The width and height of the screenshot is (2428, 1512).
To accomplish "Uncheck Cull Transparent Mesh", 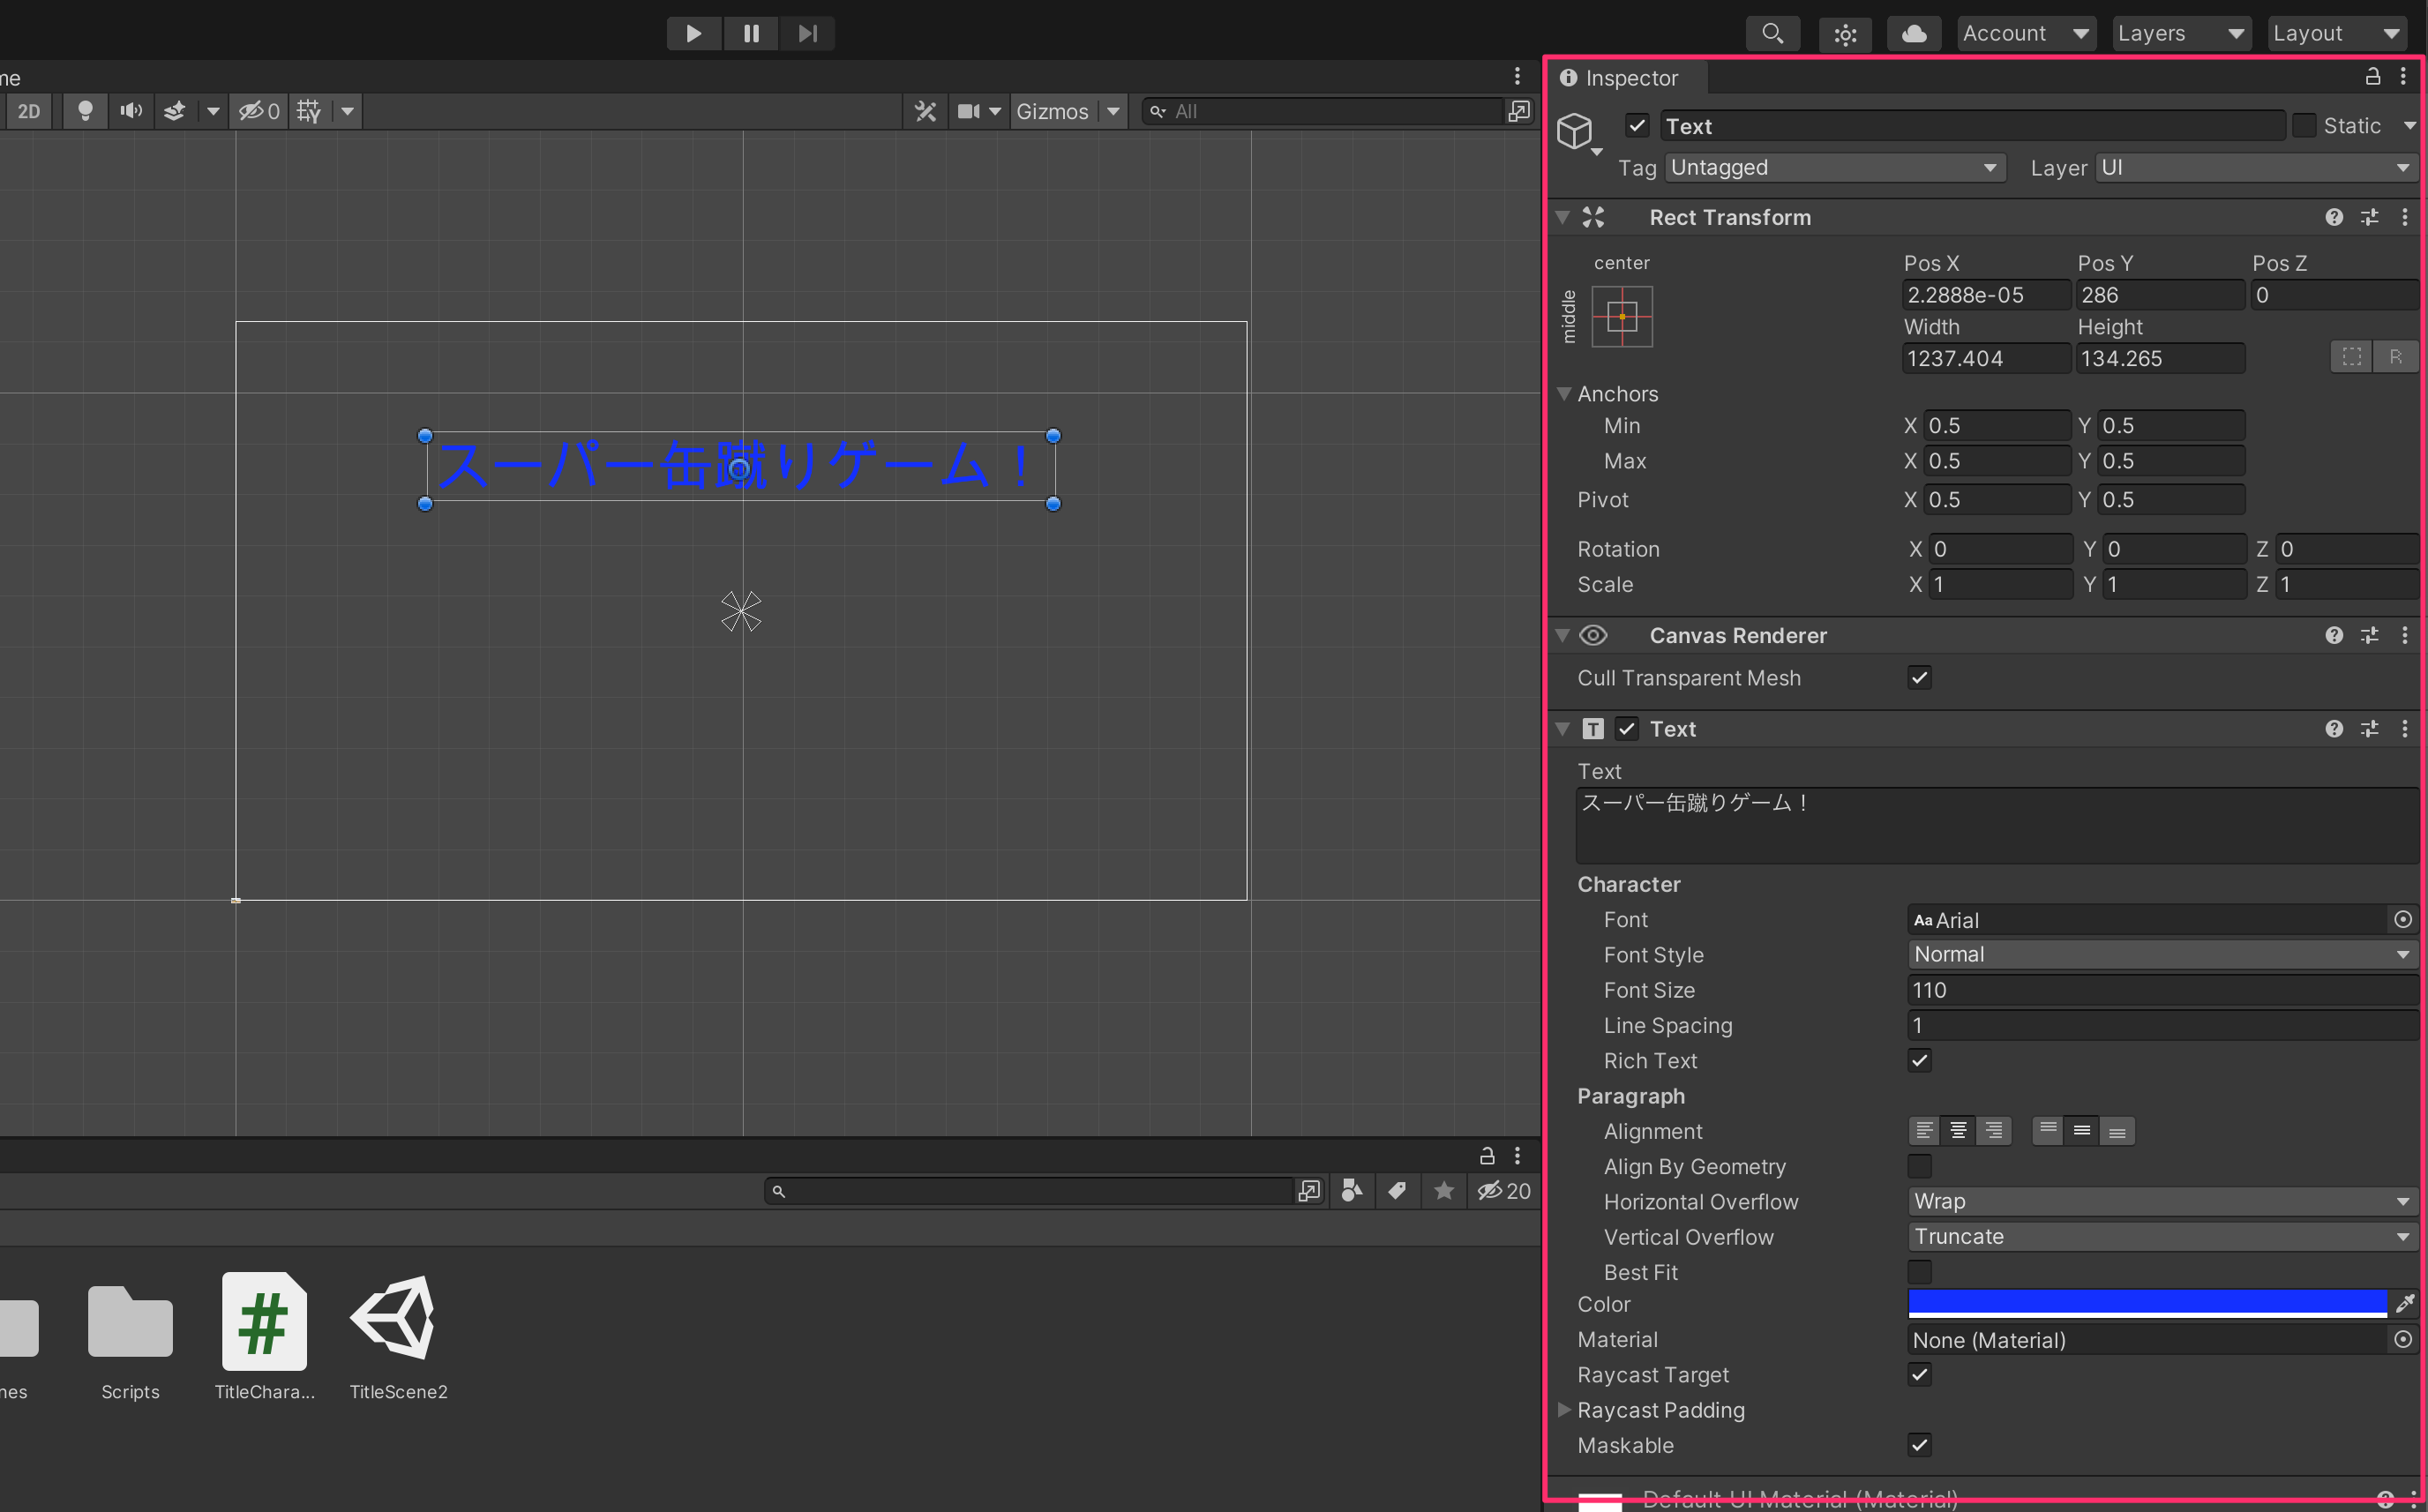I will point(1919,678).
